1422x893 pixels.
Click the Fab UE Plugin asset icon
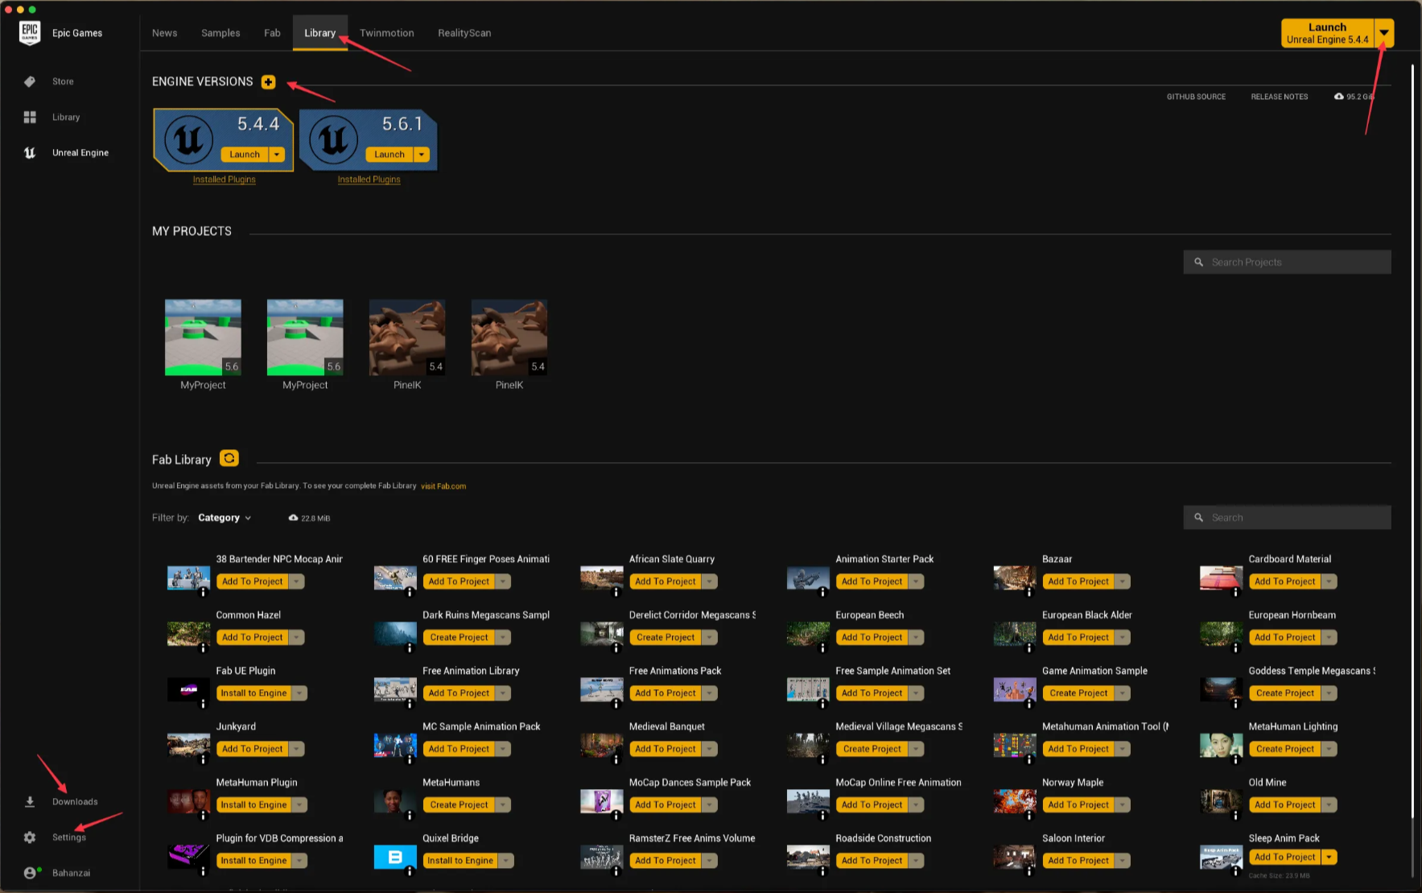pos(188,689)
